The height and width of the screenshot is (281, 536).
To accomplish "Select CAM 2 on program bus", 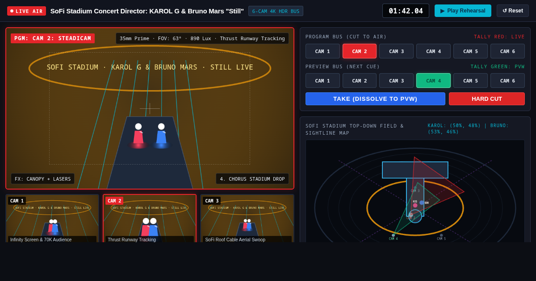I will pos(360,51).
